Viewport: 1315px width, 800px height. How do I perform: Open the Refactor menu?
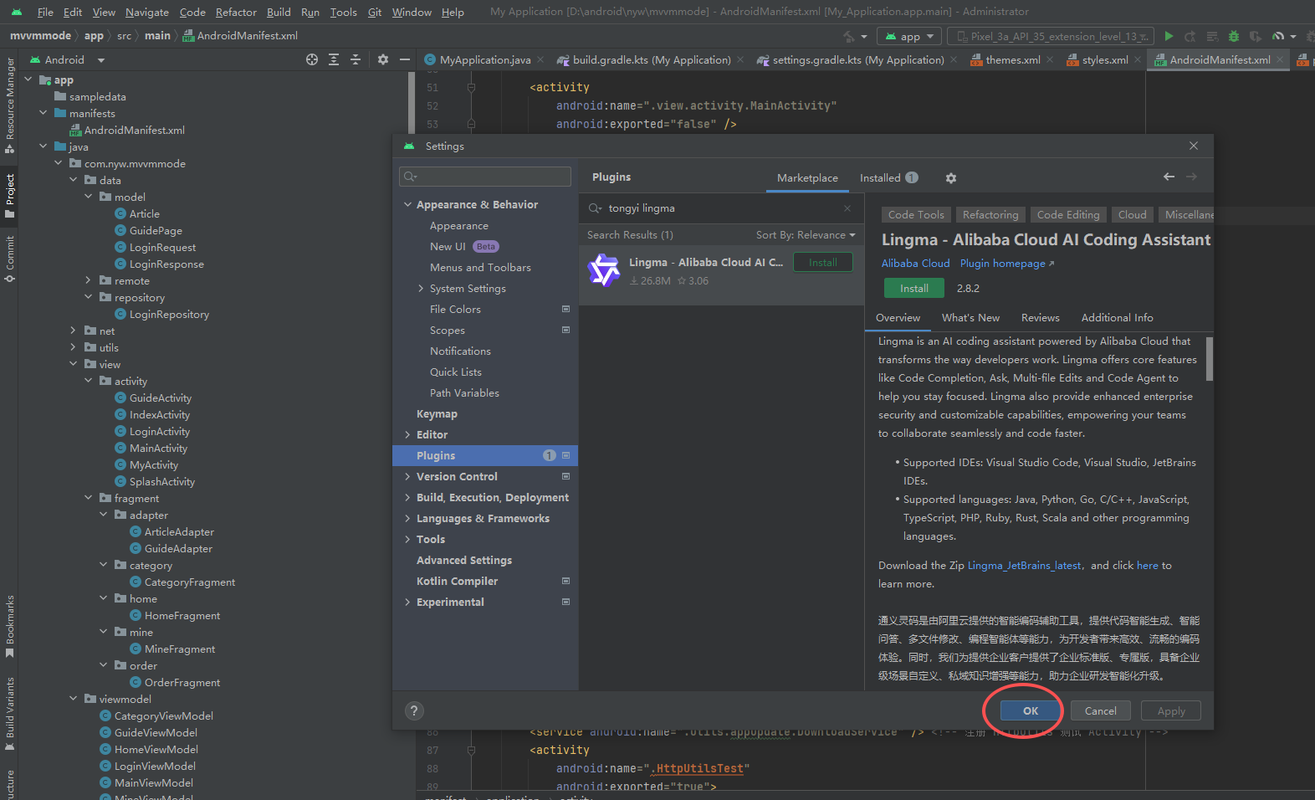click(x=236, y=12)
